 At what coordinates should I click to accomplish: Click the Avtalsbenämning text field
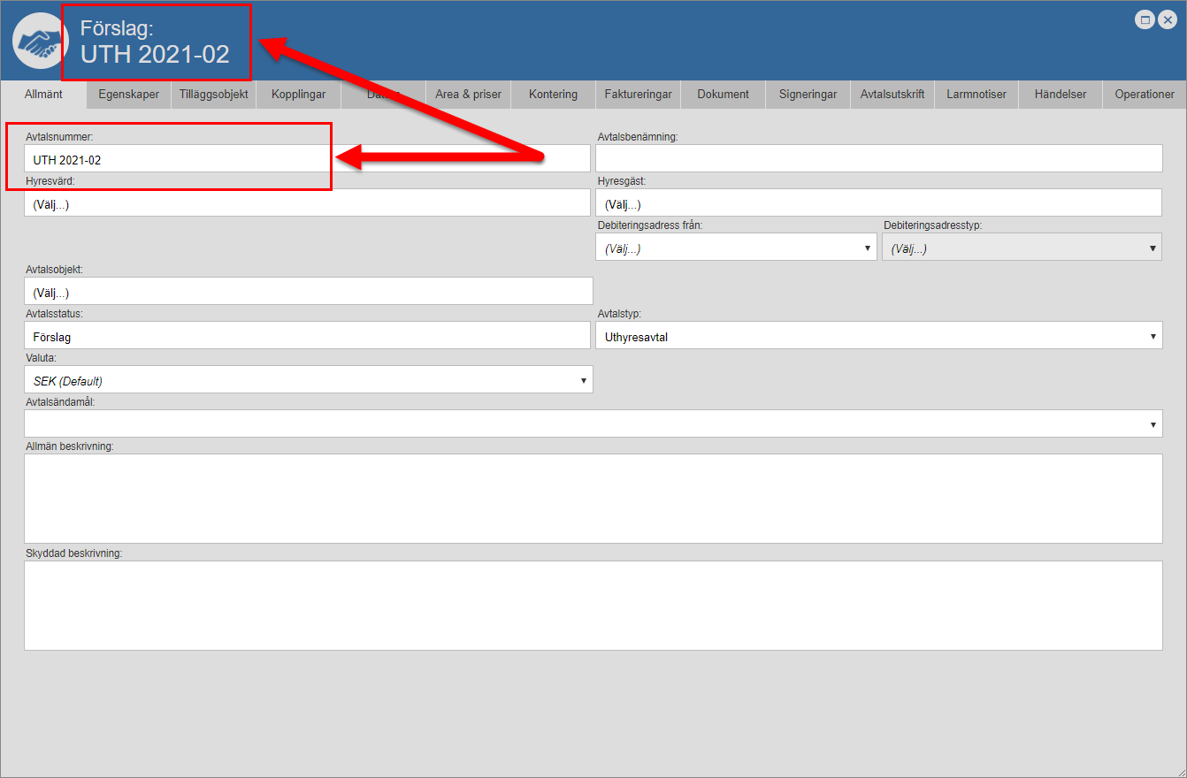878,159
